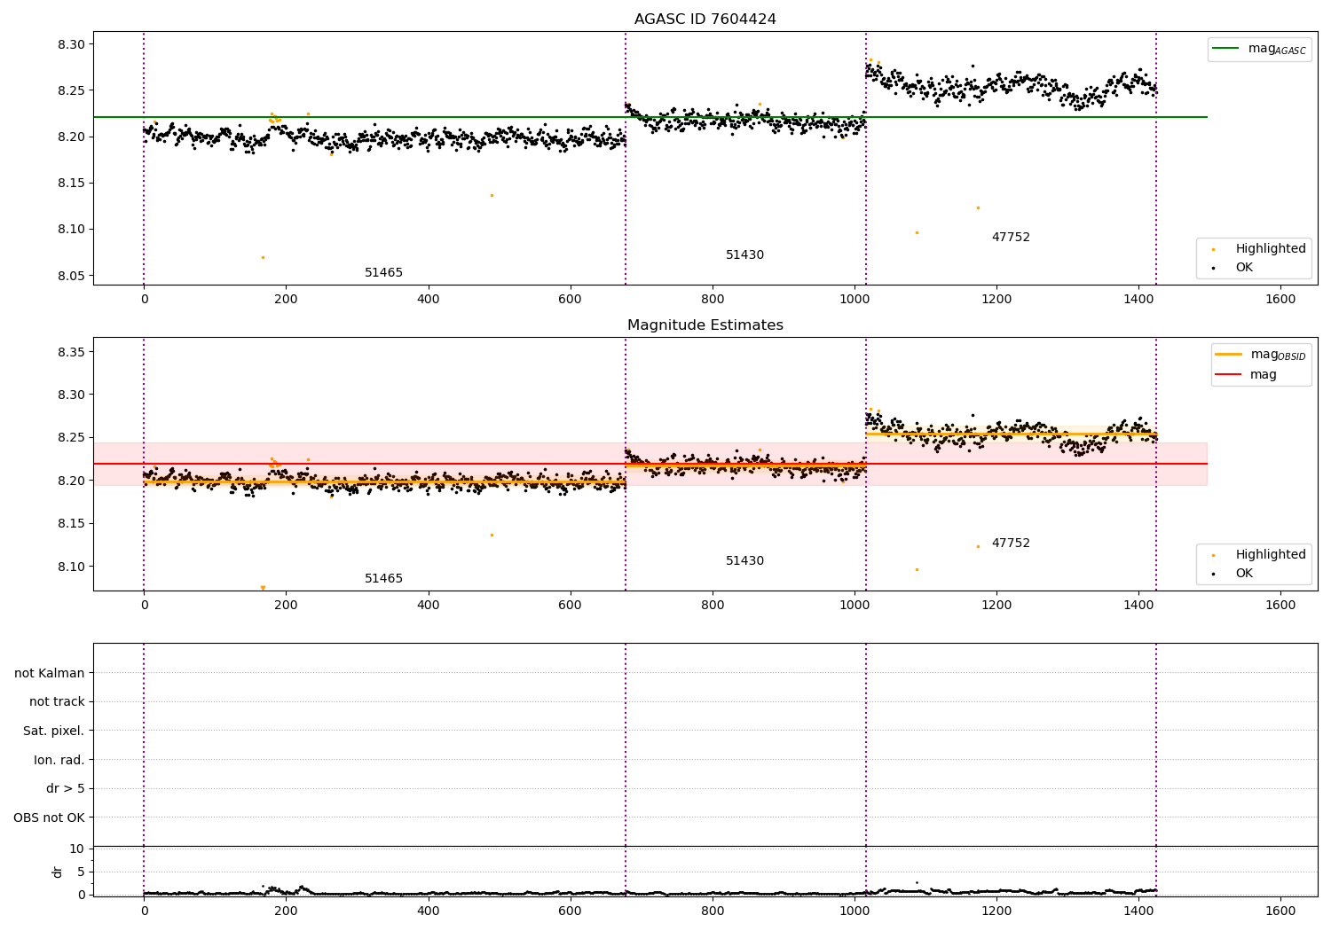Click the 'not track' axis label
This screenshot has width=1331, height=931.
[57, 702]
